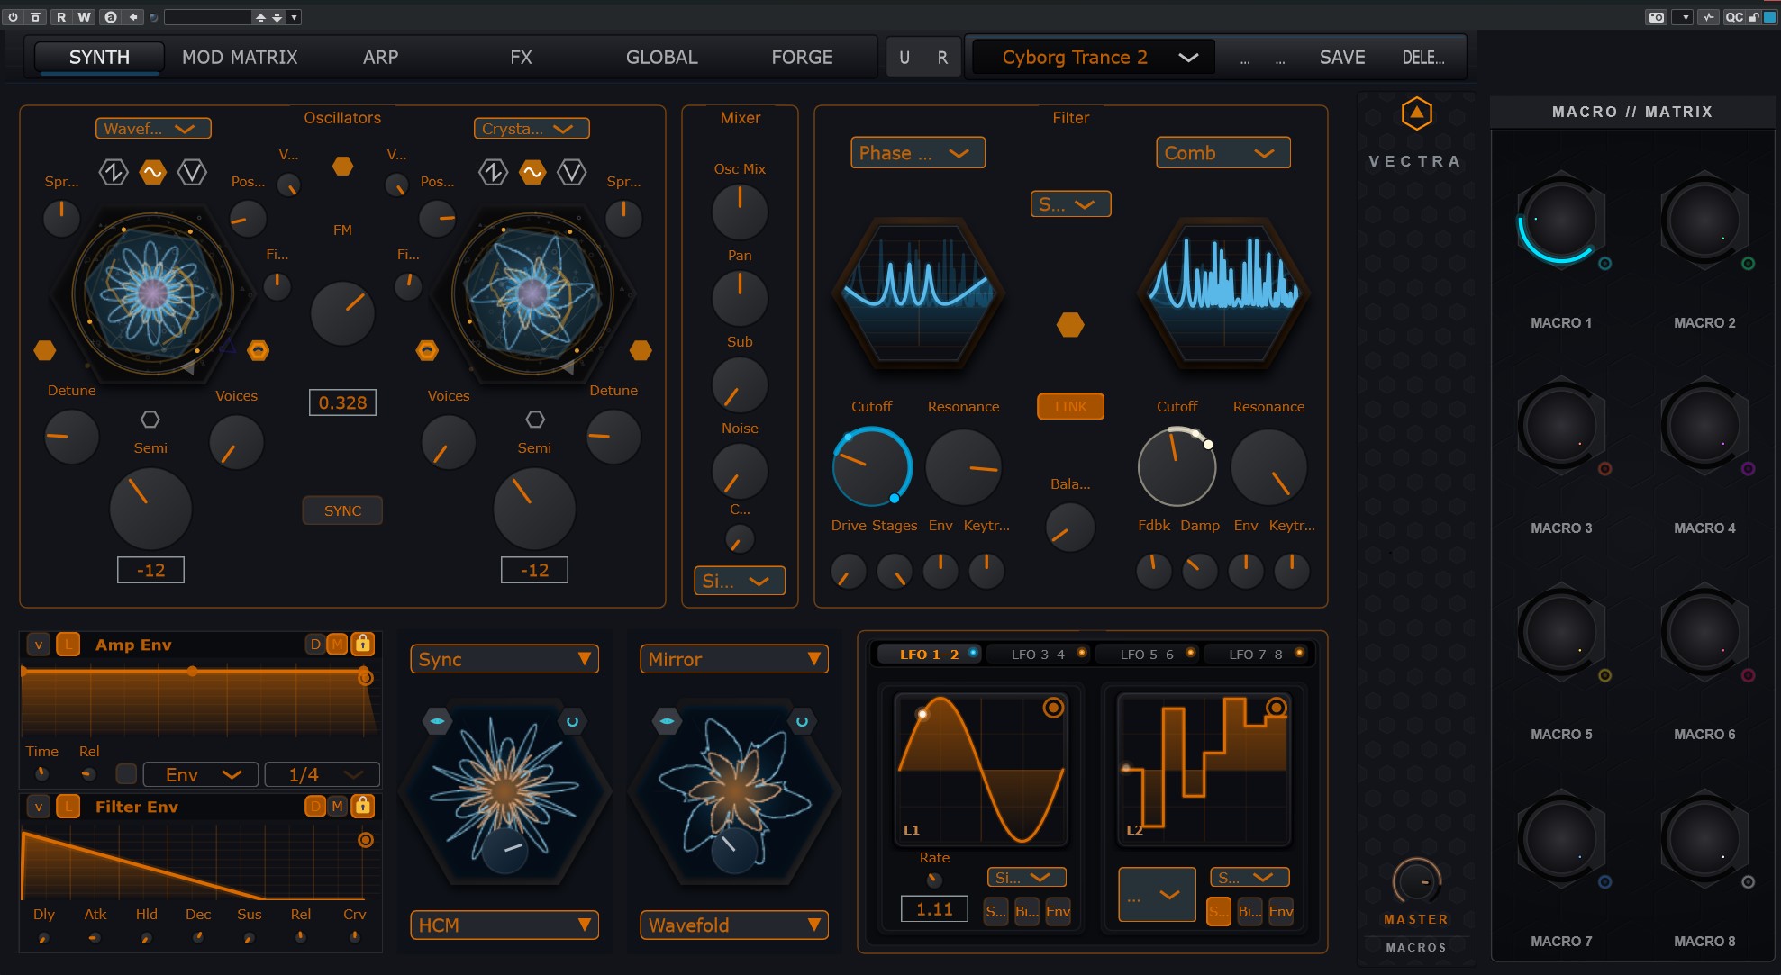Expand the Comb filter type dropdown
The width and height of the screenshot is (1781, 975).
(x=1222, y=153)
